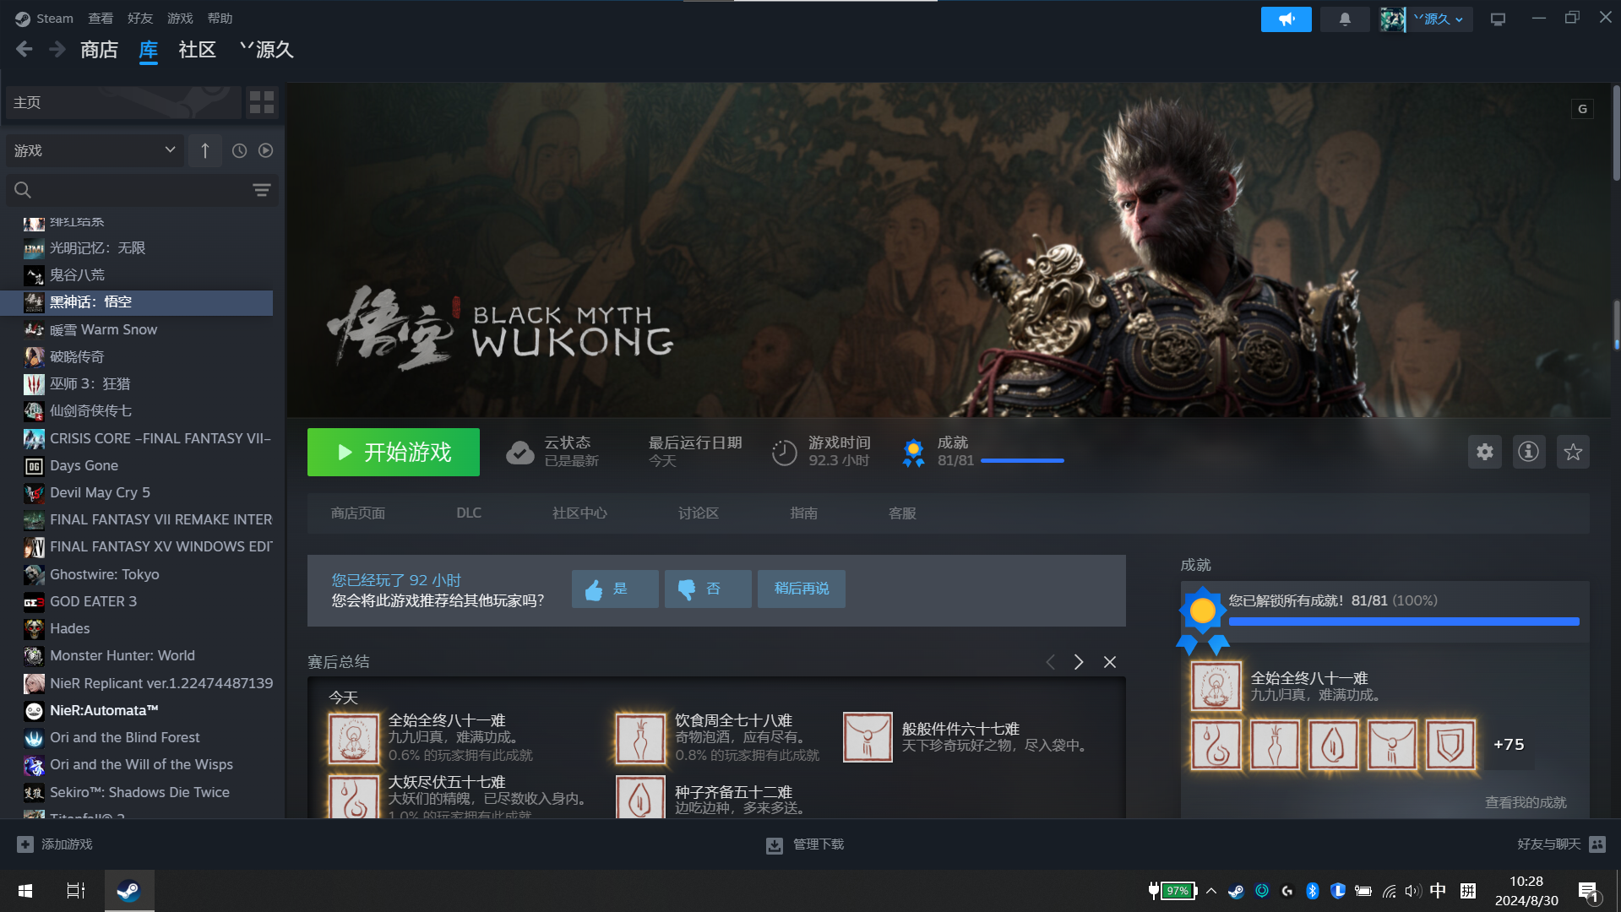This screenshot has width=1621, height=912.
Task: Click the library sort-ascending arrow button
Action: tap(204, 150)
